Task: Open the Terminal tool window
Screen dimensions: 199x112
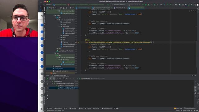Action: click(x=73, y=108)
